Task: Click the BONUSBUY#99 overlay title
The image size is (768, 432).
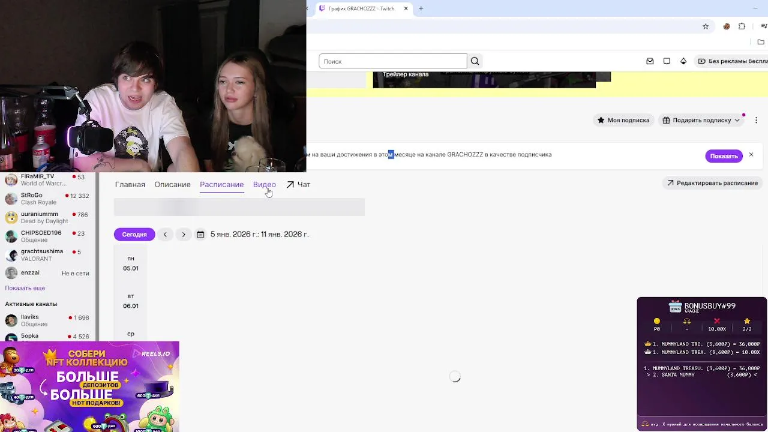Action: click(x=710, y=306)
